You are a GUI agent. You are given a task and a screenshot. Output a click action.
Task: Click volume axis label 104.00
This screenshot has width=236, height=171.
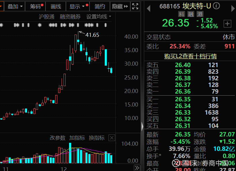point(130,144)
